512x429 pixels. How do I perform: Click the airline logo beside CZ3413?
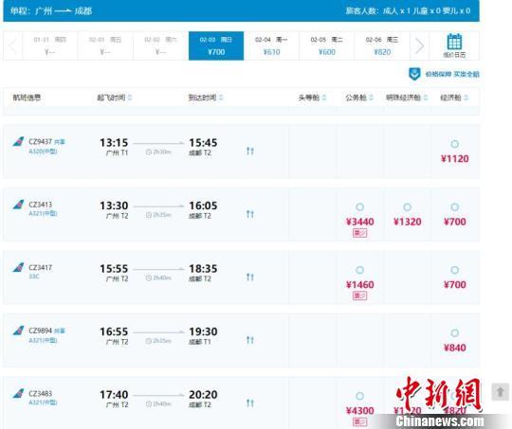(18, 205)
